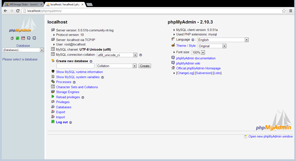This screenshot has width=296, height=161.
Task: Open a new browser tab
Action: (90, 5)
